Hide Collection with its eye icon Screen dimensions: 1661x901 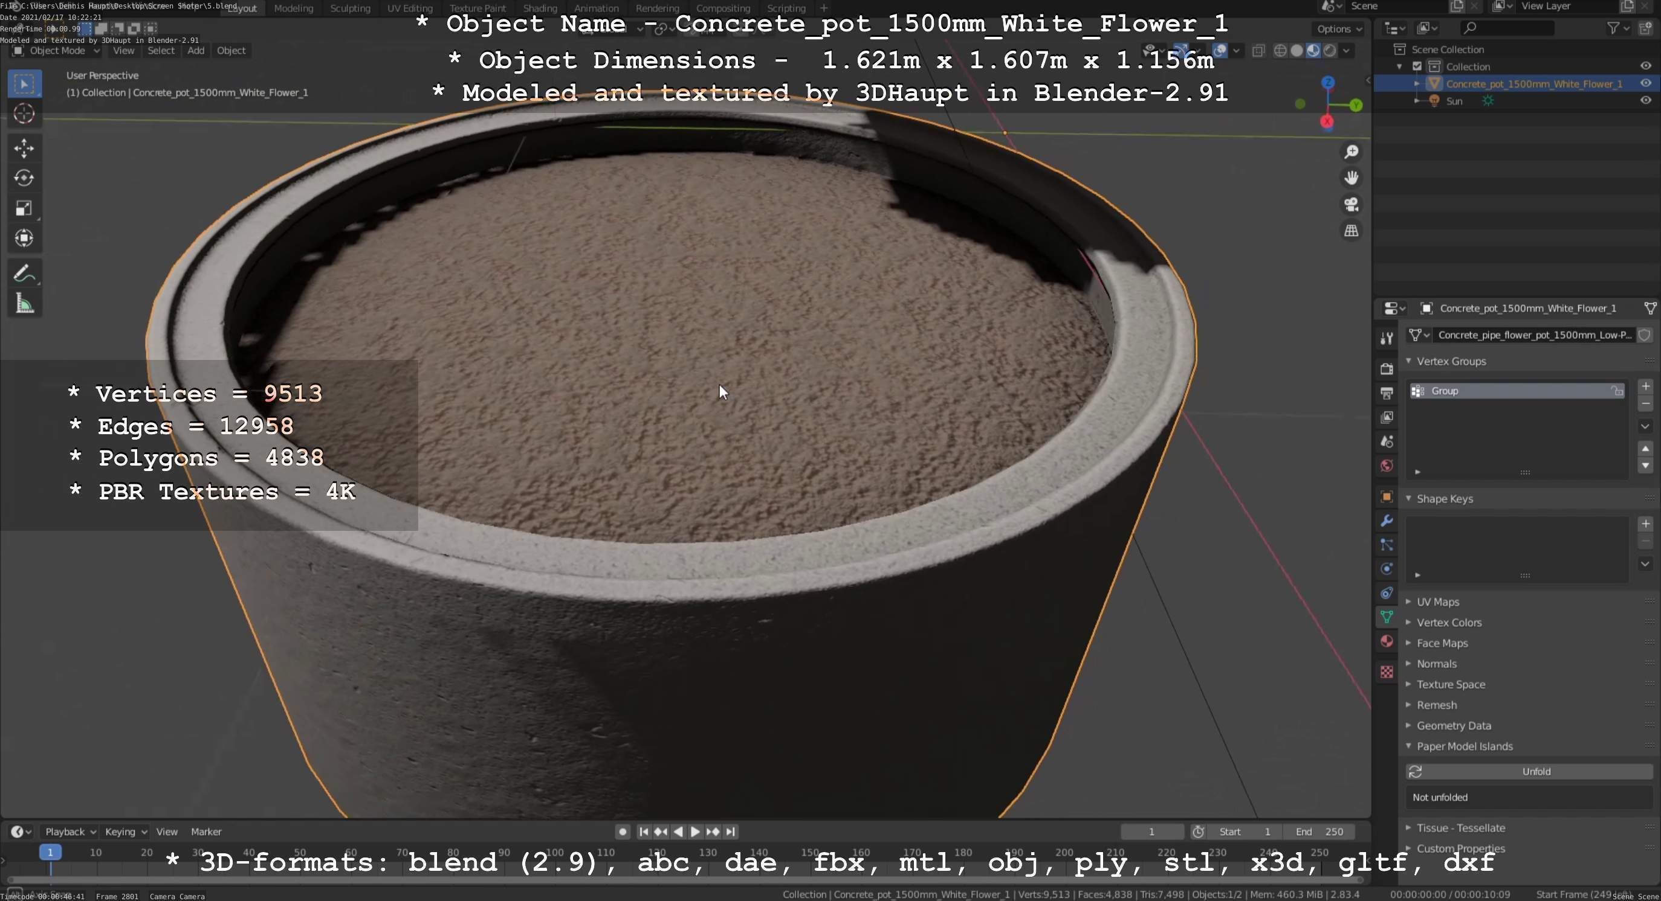click(1645, 66)
